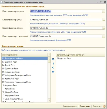This screenshot has height=109, width=107.
Task: Add selected region with single right arrow
Action: [x=54, y=63]
